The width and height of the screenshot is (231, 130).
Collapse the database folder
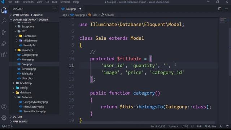coord(25,92)
